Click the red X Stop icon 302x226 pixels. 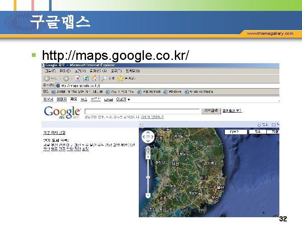[78, 78]
